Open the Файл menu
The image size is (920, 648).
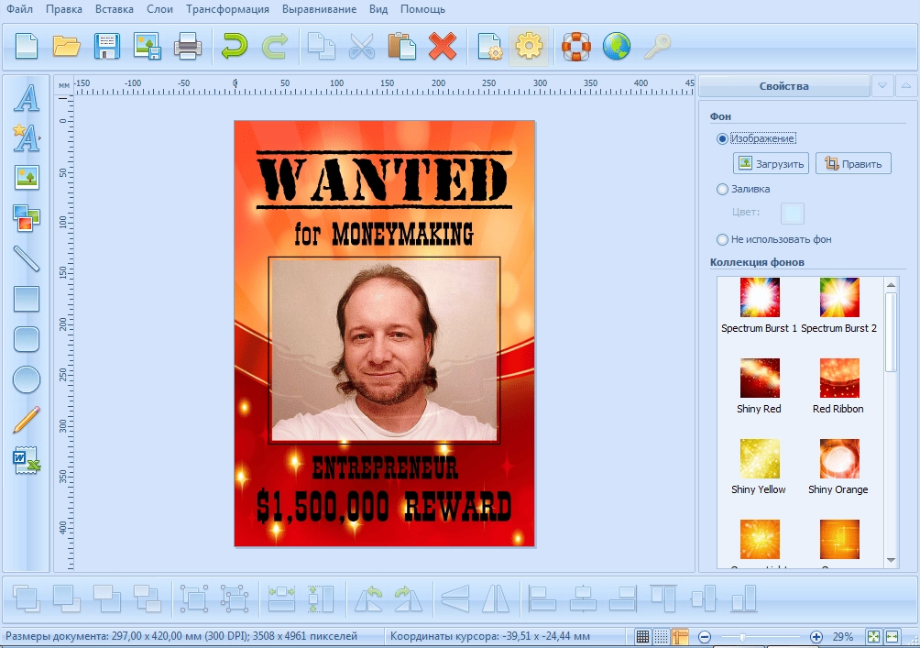(19, 9)
